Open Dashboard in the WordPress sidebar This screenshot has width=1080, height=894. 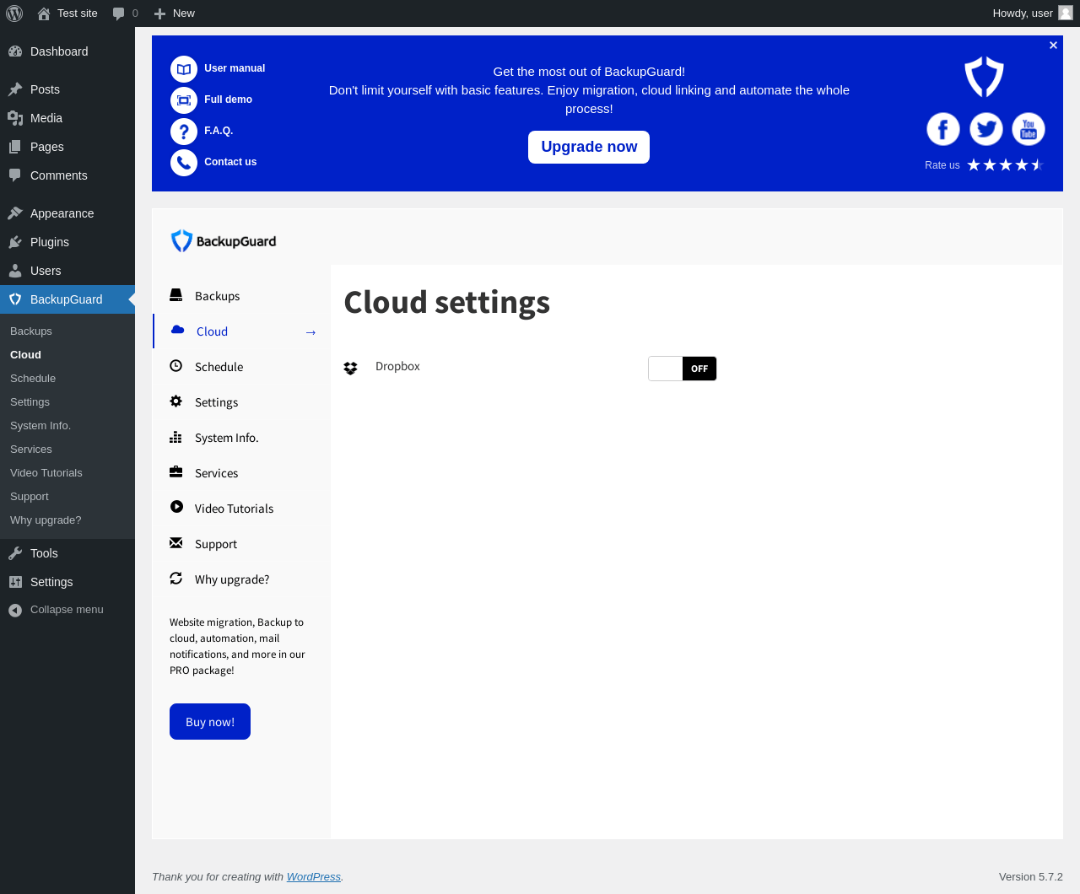click(67, 51)
